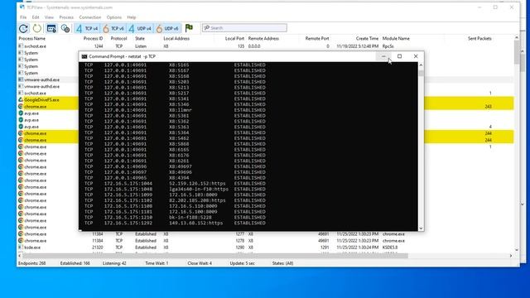Toggle the UDP v4 filter
This screenshot has width=530, height=298.
(140, 28)
